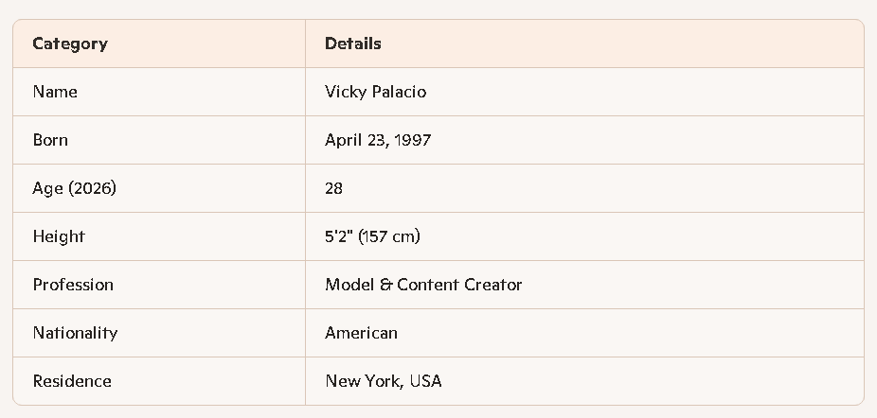Screen dimensions: 877x418
Task: Click the American nationality value
Action: coord(361,333)
